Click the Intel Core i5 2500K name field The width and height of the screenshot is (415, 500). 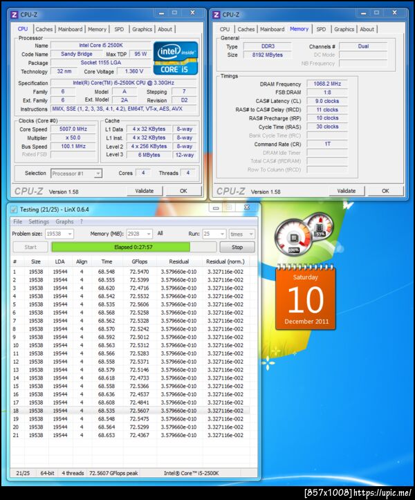tap(101, 45)
